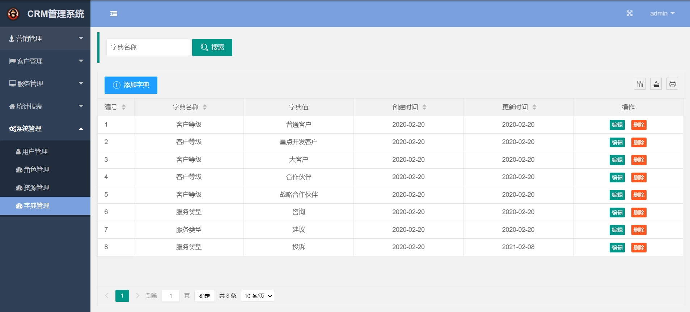This screenshot has height=312, width=690.
Task: Click the 共 8 条 total count
Action: (228, 296)
